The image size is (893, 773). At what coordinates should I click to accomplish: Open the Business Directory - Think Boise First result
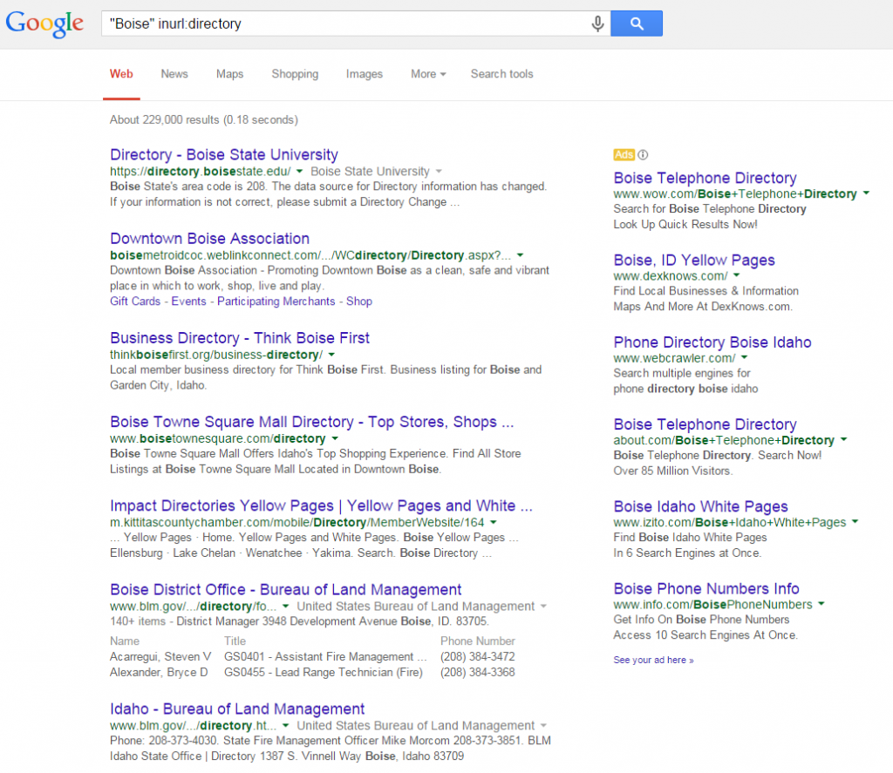click(239, 338)
